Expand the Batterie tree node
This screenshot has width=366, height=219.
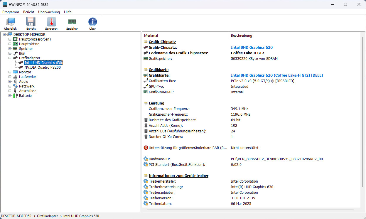tap(10, 96)
